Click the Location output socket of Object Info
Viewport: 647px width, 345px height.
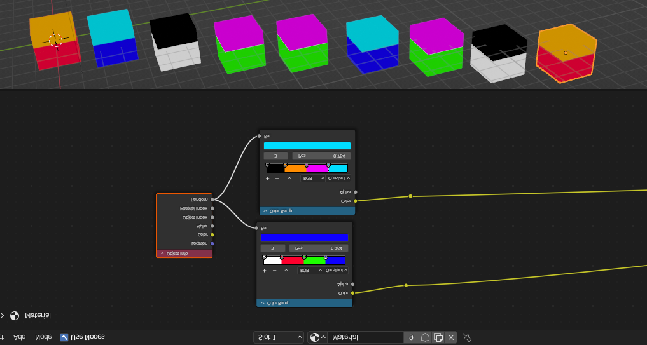point(212,243)
